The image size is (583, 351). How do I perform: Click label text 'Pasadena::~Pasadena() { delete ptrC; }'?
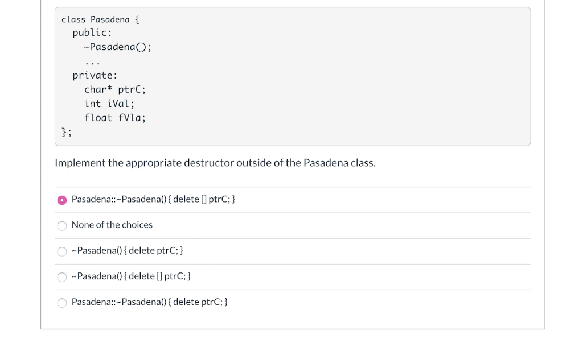150,302
